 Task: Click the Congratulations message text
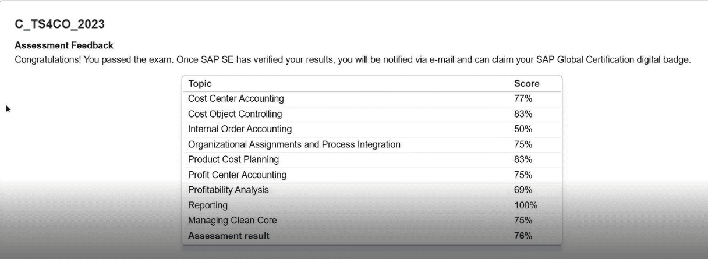click(352, 59)
